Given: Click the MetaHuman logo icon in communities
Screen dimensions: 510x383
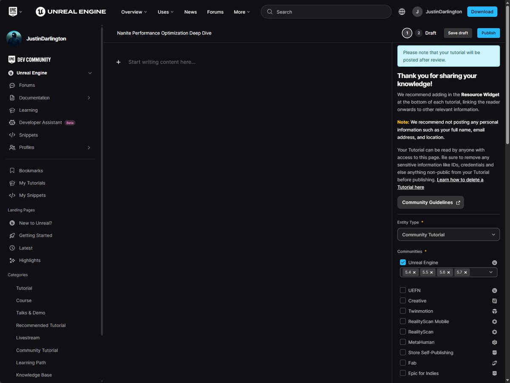Looking at the screenshot, I should point(494,342).
